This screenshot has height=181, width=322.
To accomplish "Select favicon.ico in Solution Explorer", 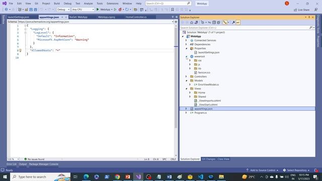I will pos(204,72).
